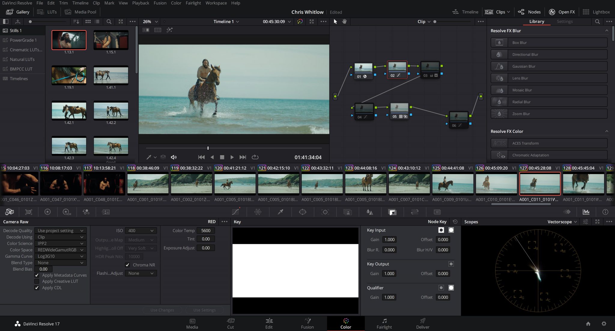Open the Fusion menu
The height and width of the screenshot is (331, 615).
[160, 3]
